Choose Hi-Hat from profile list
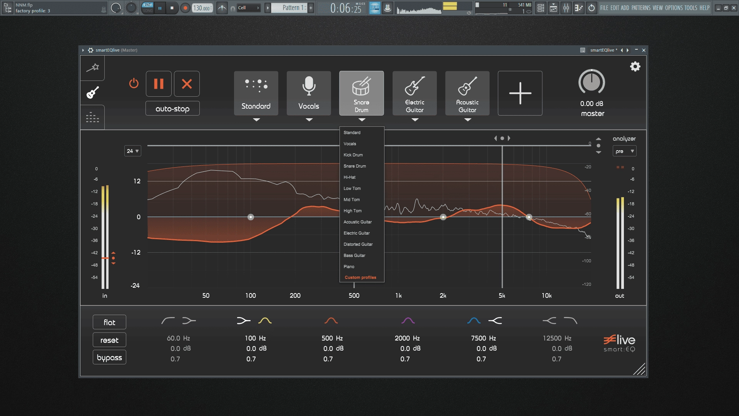739x416 pixels. [362, 177]
